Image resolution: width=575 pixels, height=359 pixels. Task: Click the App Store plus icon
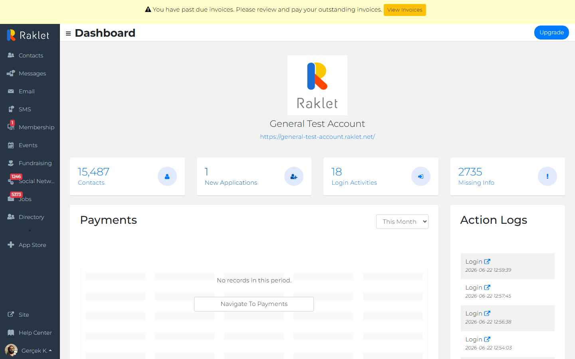[x=11, y=245]
